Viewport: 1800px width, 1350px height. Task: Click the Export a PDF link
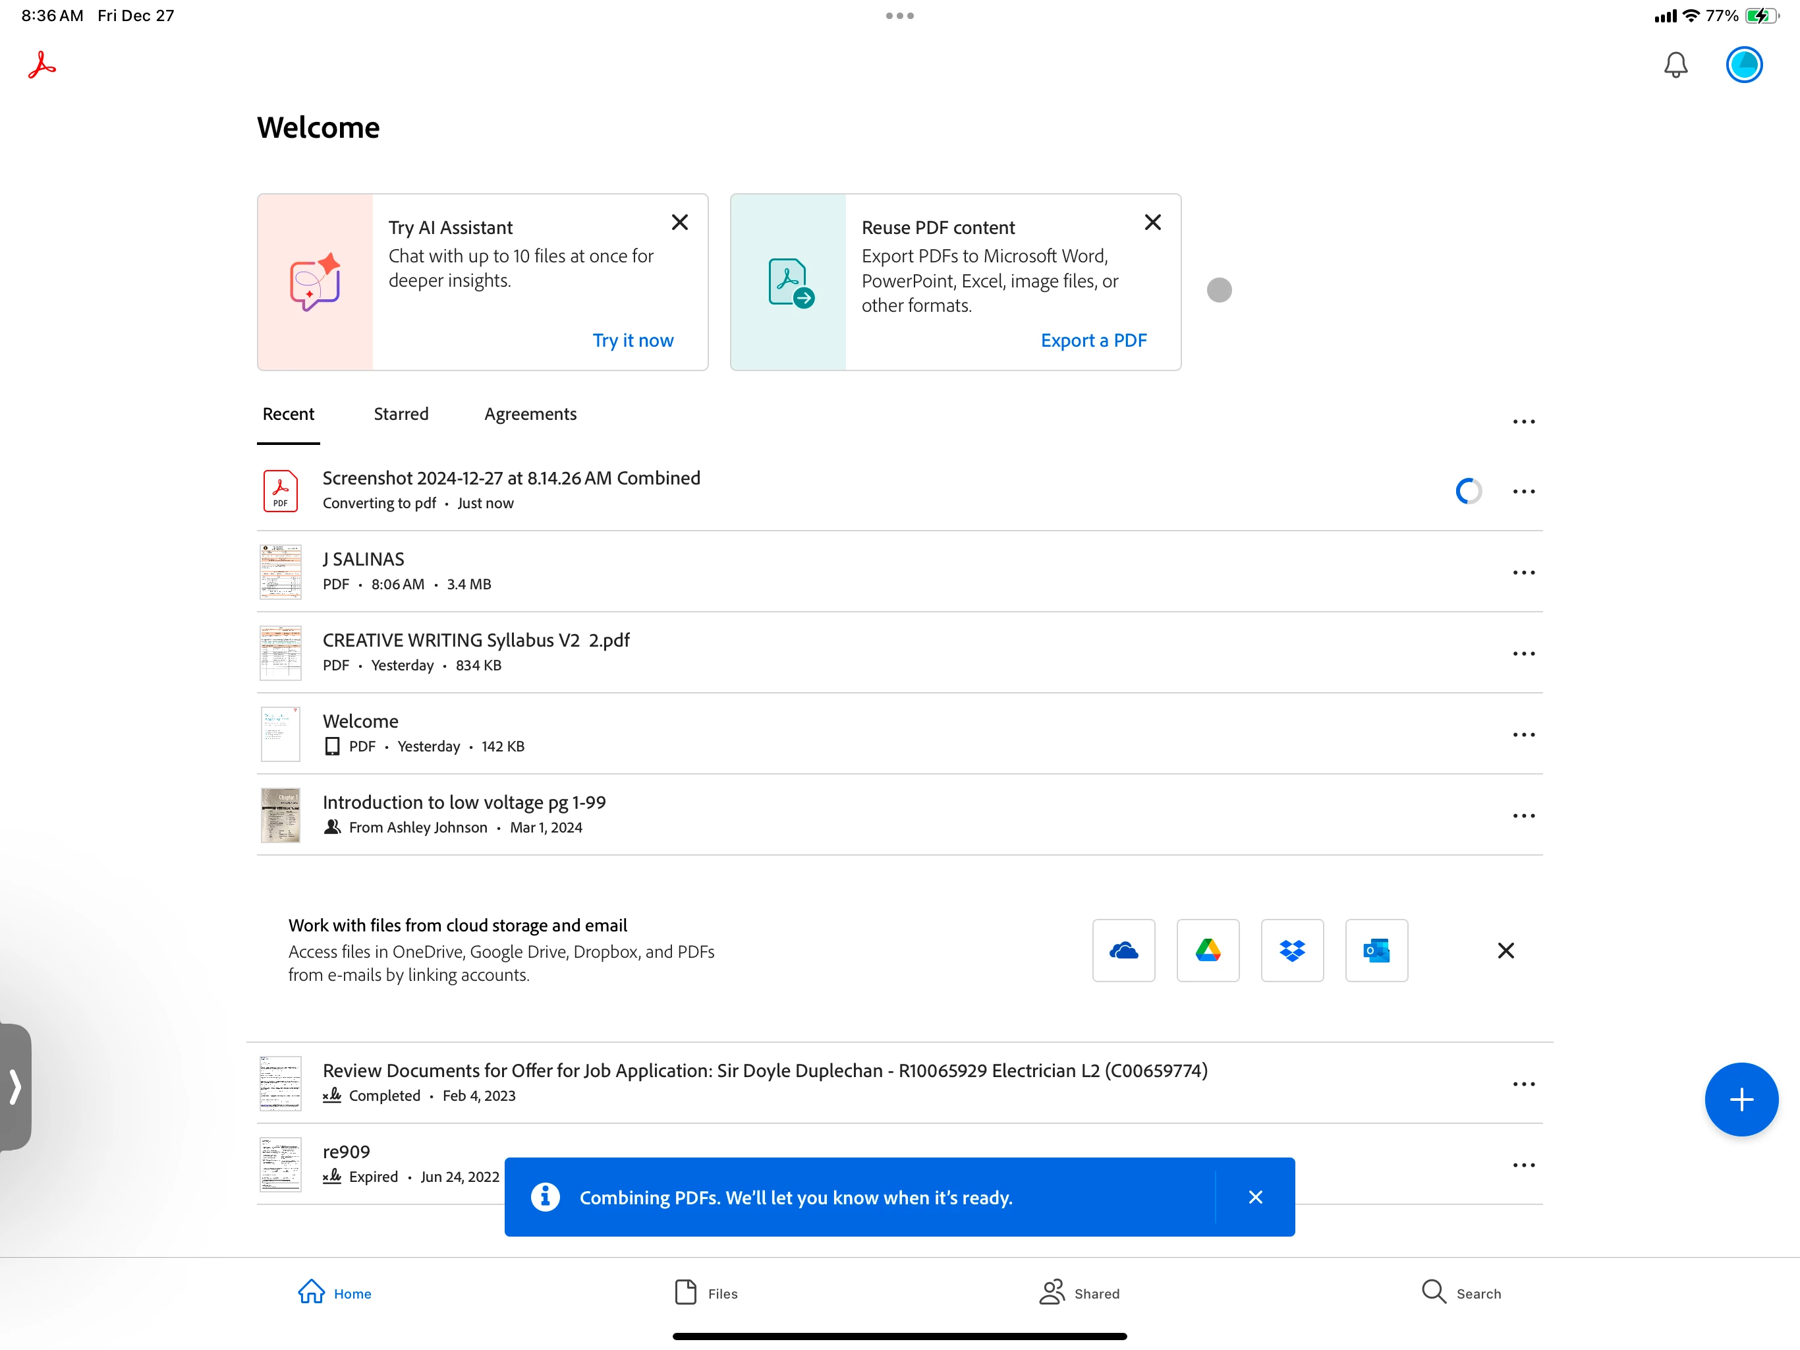pos(1093,340)
